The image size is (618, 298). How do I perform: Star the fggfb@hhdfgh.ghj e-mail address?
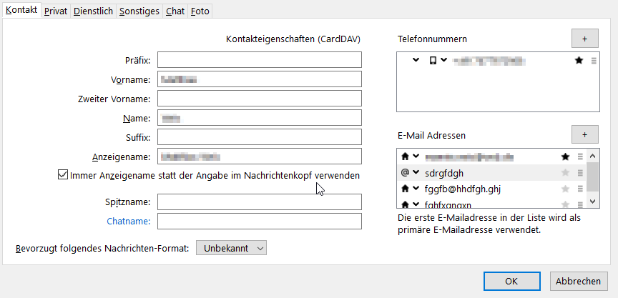tap(565, 189)
